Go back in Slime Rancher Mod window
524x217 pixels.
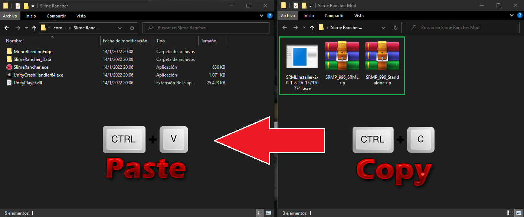pos(285,27)
